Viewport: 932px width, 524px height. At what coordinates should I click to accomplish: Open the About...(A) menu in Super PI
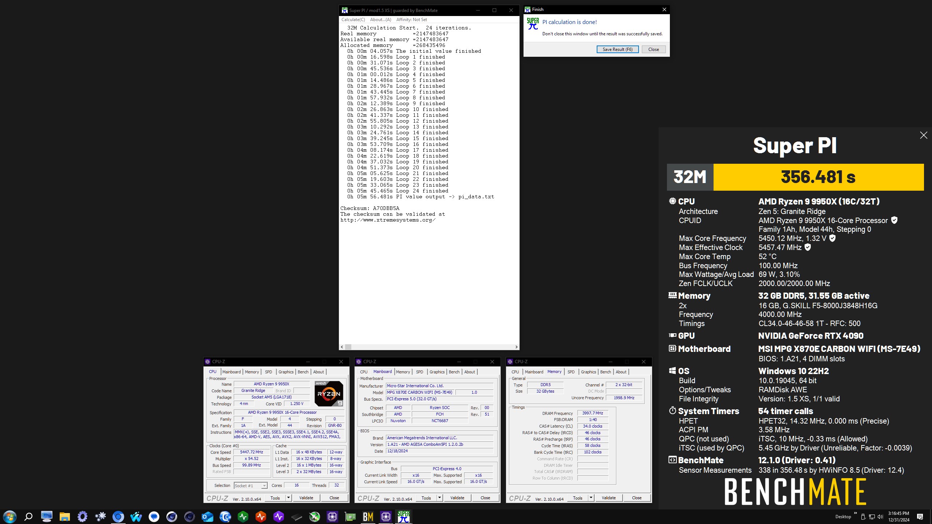click(380, 20)
